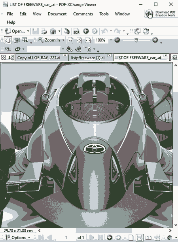Open the Comments menu
This screenshot has width=178, height=242.
[x=83, y=14]
